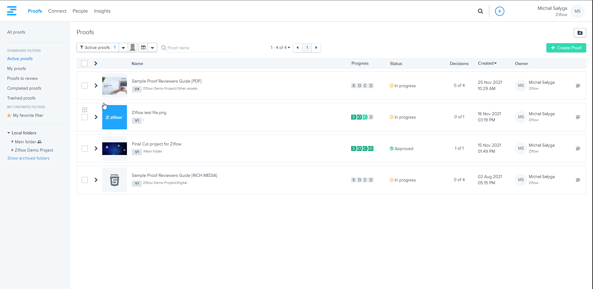Click the new folder icon button
This screenshot has width=593, height=289.
[x=580, y=33]
